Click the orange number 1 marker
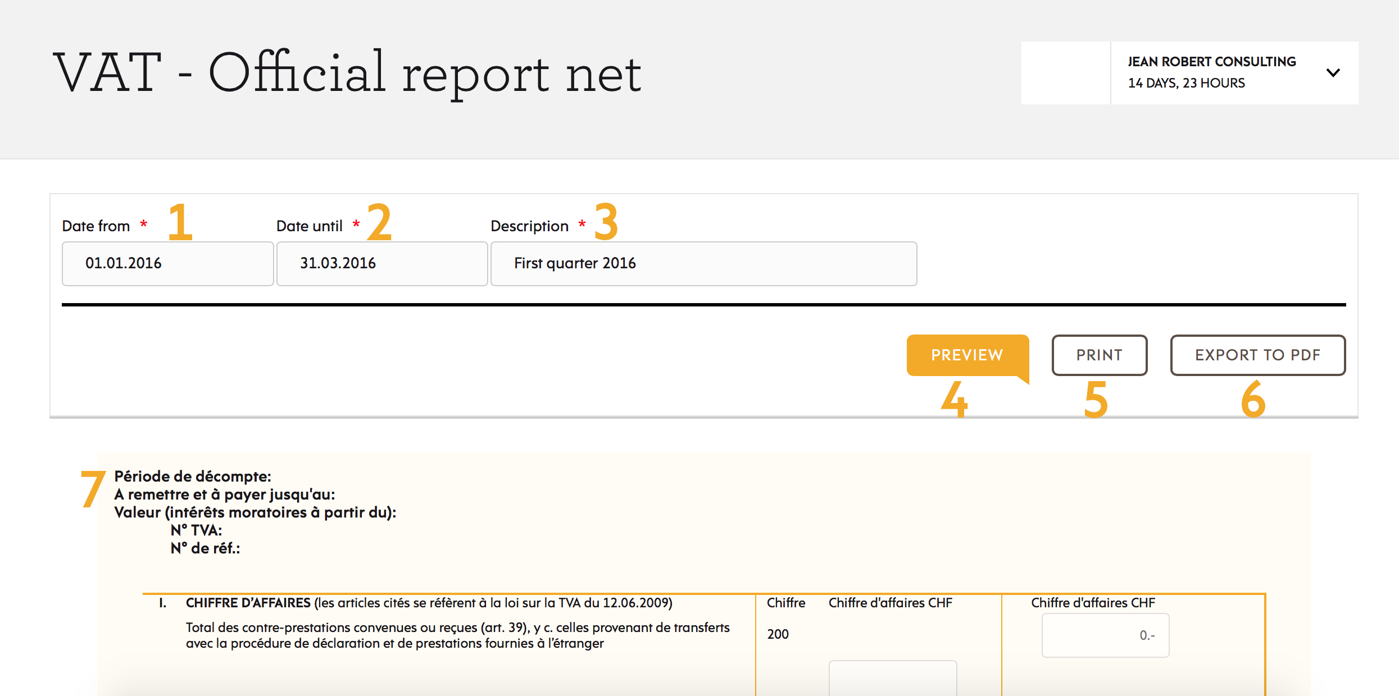This screenshot has height=696, width=1399. pyautogui.click(x=180, y=222)
